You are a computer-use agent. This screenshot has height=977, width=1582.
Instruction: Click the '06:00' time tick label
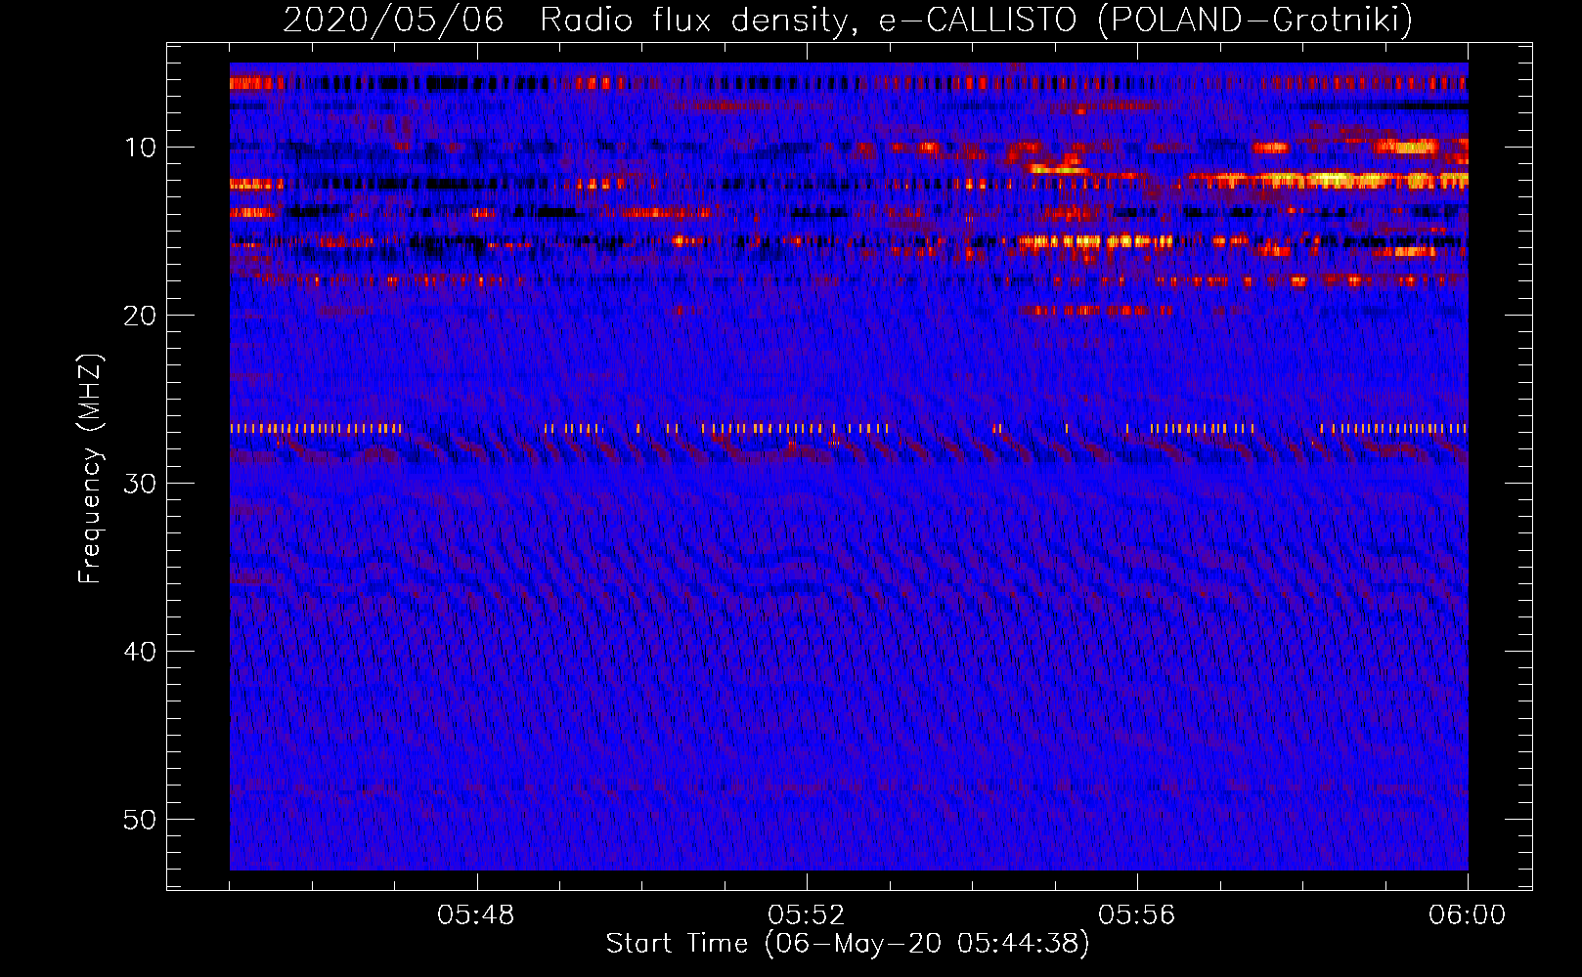tap(1468, 915)
